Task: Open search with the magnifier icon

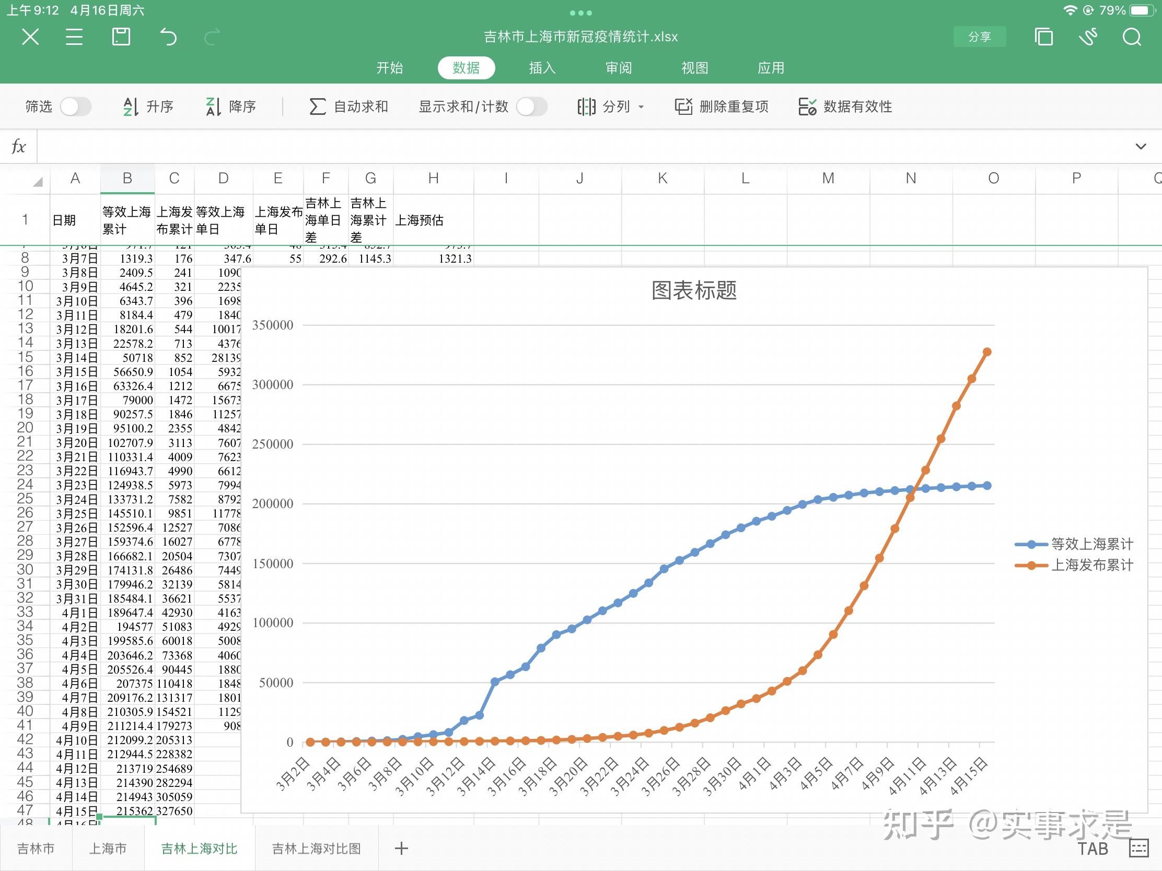Action: pyautogui.click(x=1132, y=37)
